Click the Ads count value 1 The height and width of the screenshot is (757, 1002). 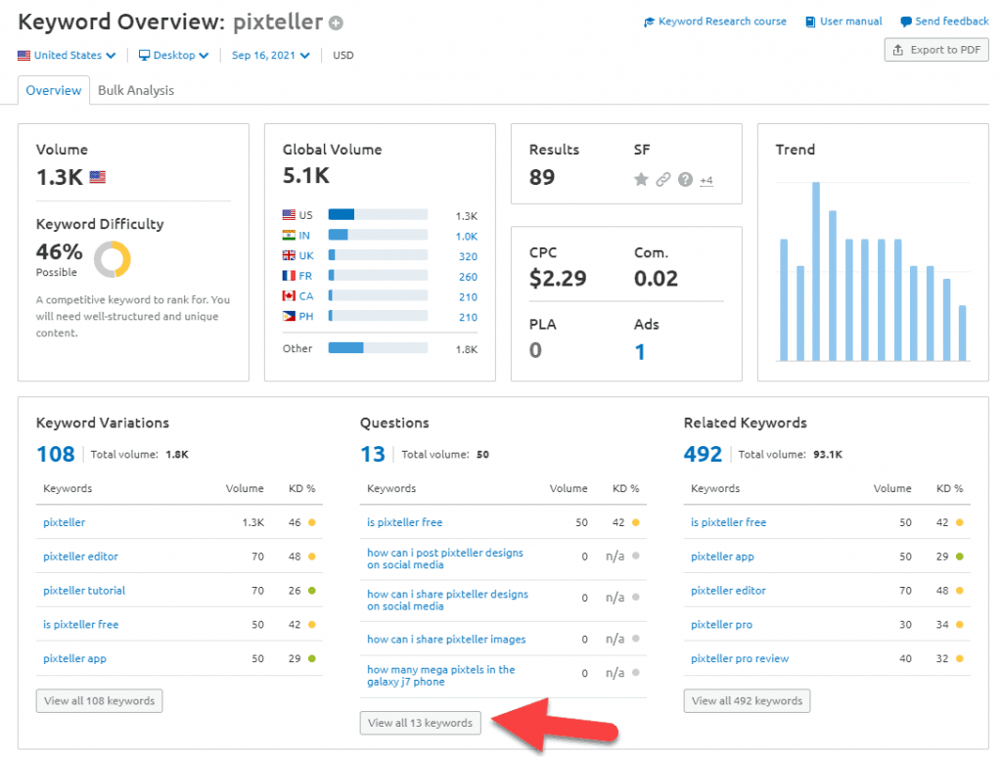[640, 352]
